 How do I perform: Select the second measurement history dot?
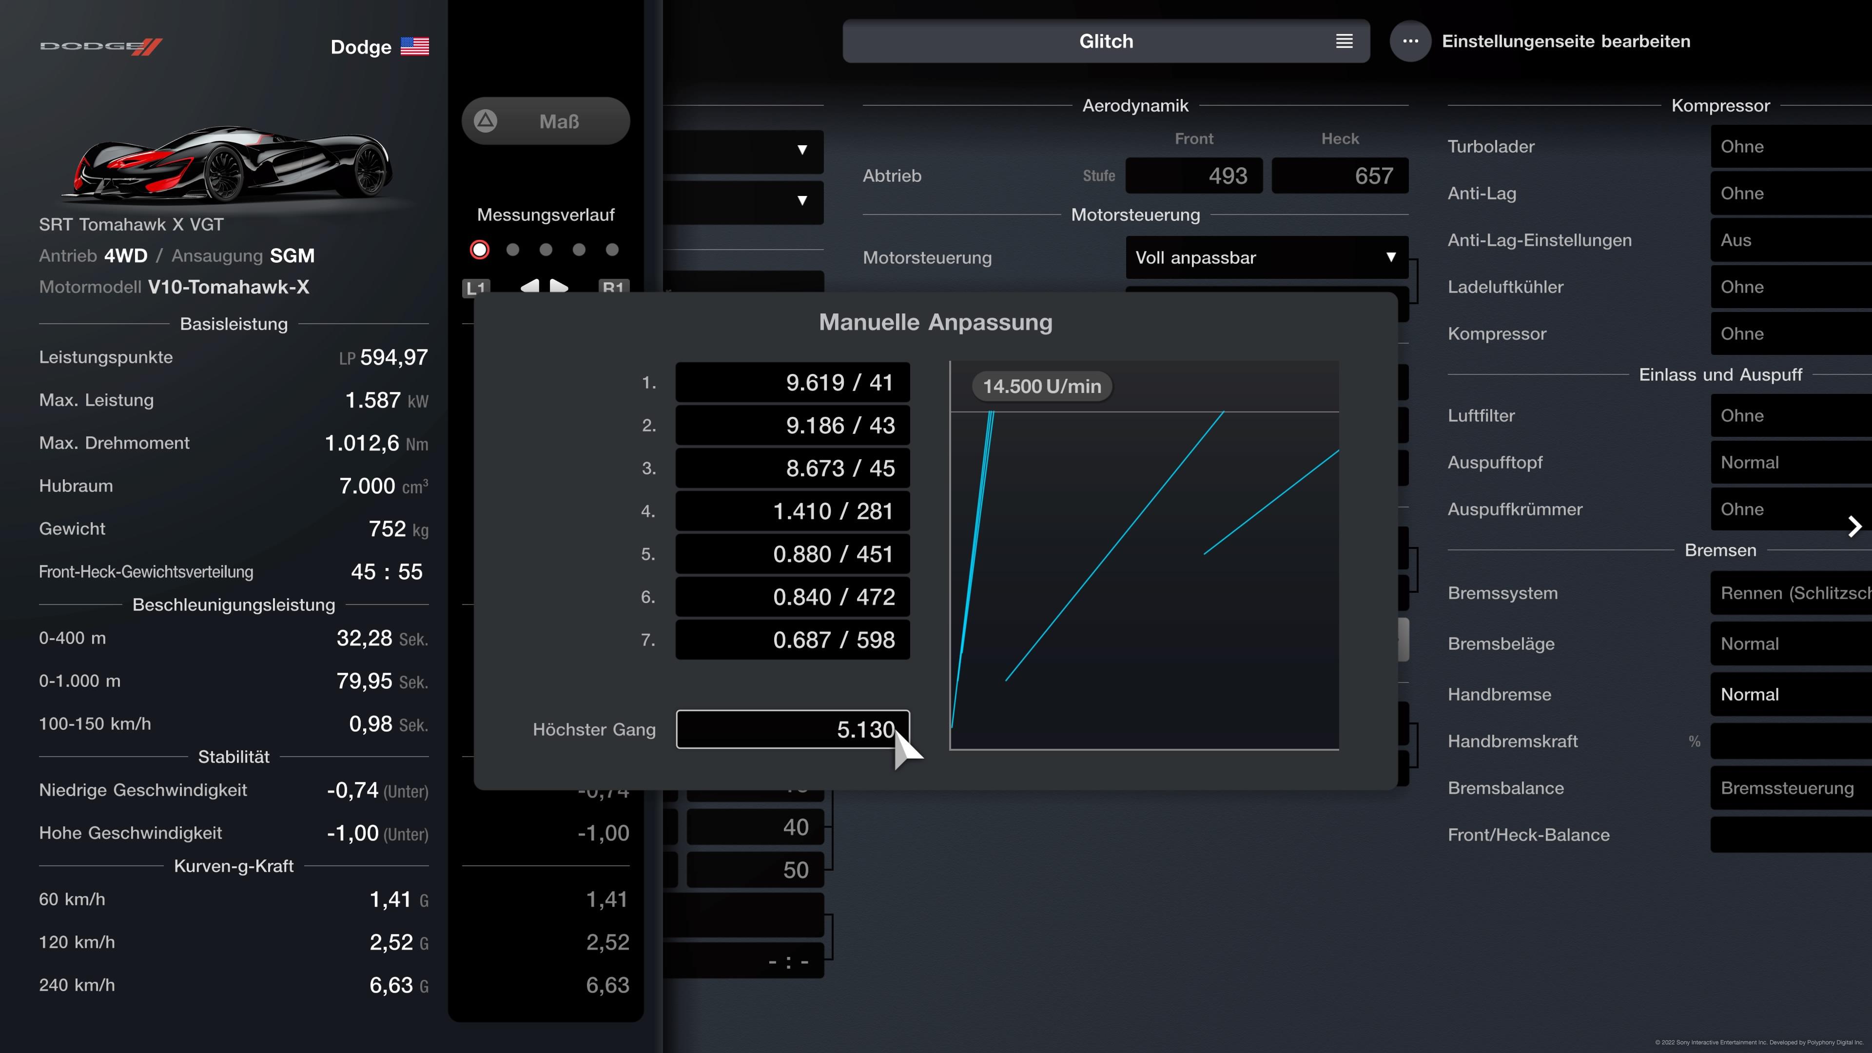[513, 250]
